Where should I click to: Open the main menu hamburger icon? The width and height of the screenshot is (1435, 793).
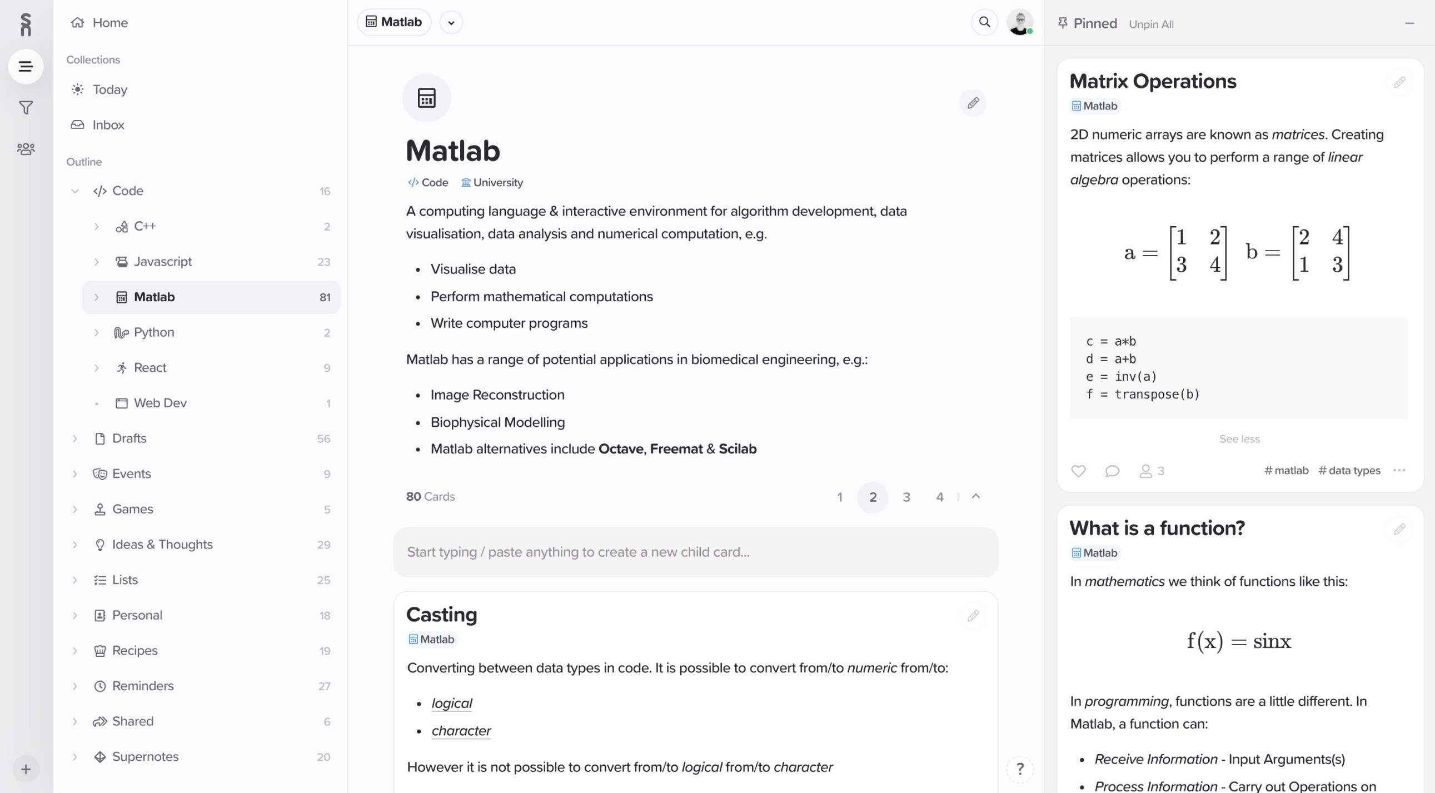pyautogui.click(x=26, y=66)
